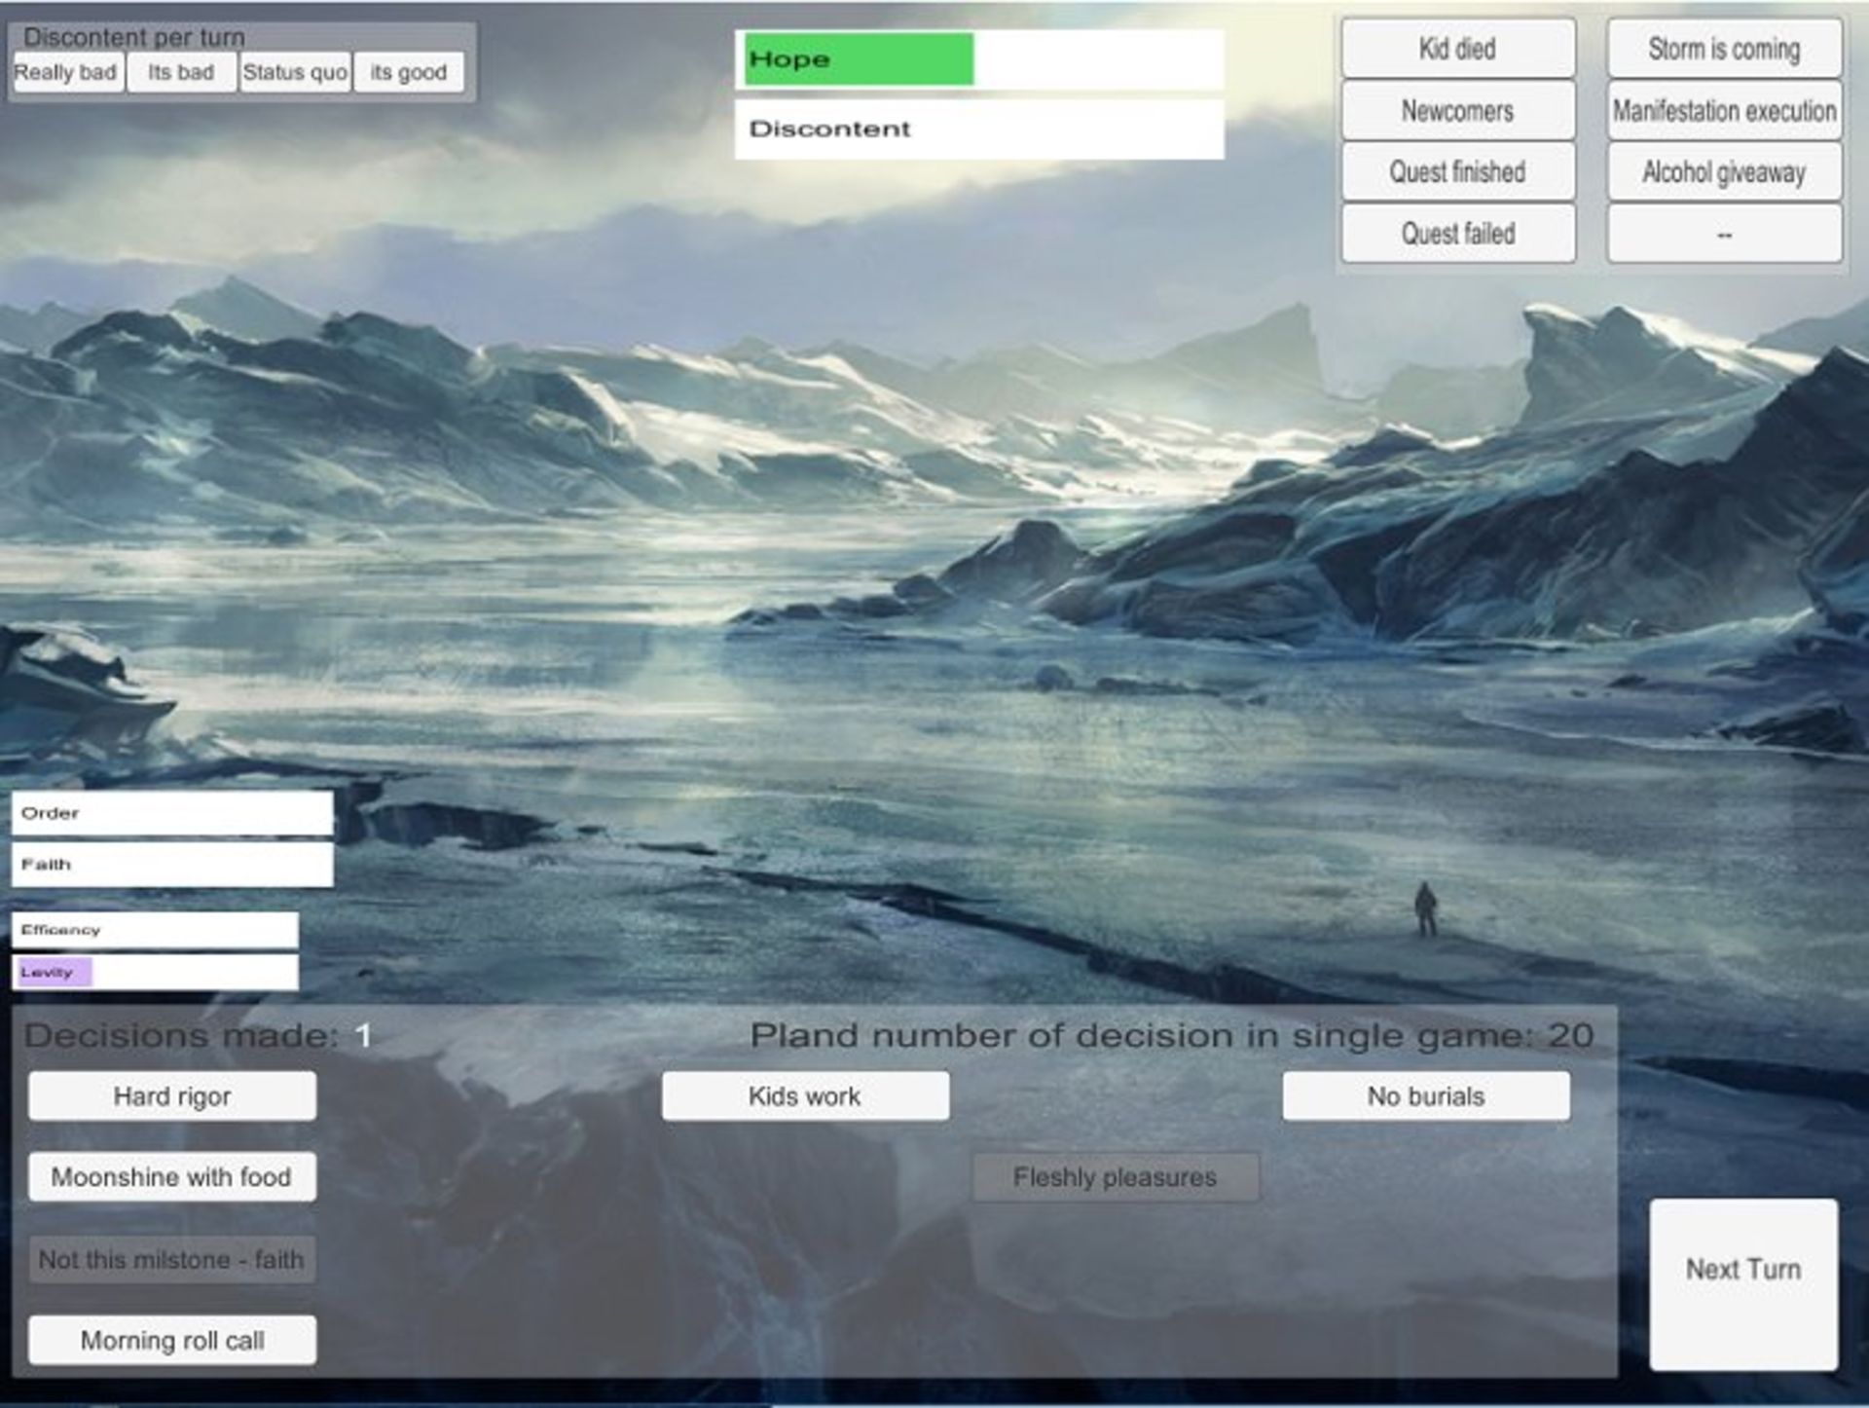Set discontent per turn to 'Status quo'
Viewport: 1869px width, 1408px height.
pos(295,72)
